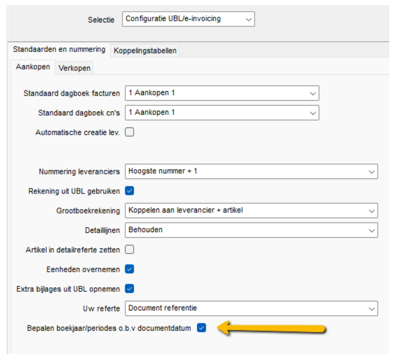Enable Automatische creatie lev. checkbox
The image size is (410, 354).
pos(130,133)
